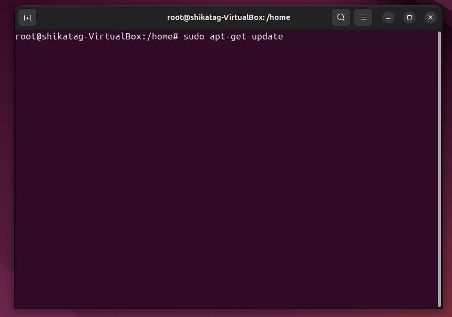Viewport: 452px width, 317px height.
Task: Click empty header bar left of title
Action: pyautogui.click(x=101, y=17)
